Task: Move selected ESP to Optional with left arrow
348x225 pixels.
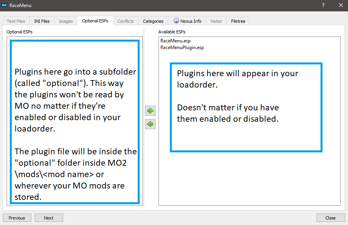Action: 151,124
